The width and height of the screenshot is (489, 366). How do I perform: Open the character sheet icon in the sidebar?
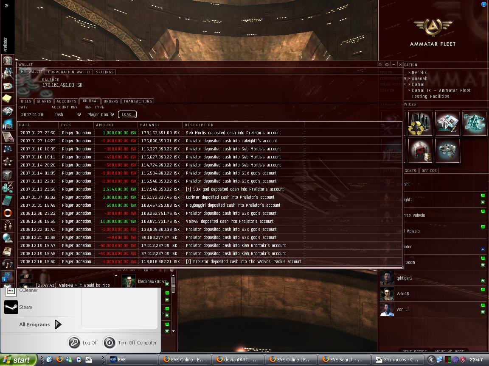(x=8, y=61)
